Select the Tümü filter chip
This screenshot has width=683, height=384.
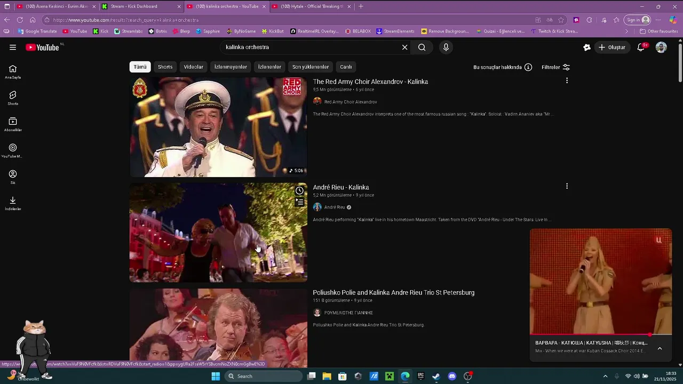pos(140,67)
